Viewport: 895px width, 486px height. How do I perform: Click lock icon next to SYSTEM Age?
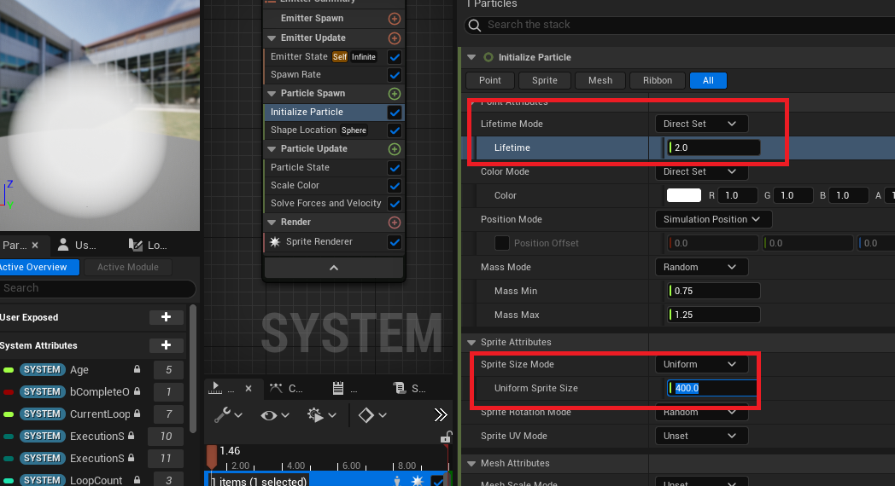(137, 369)
